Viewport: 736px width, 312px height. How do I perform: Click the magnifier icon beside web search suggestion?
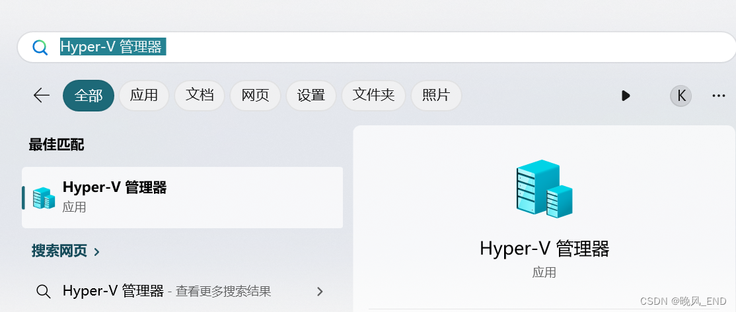[x=43, y=292]
